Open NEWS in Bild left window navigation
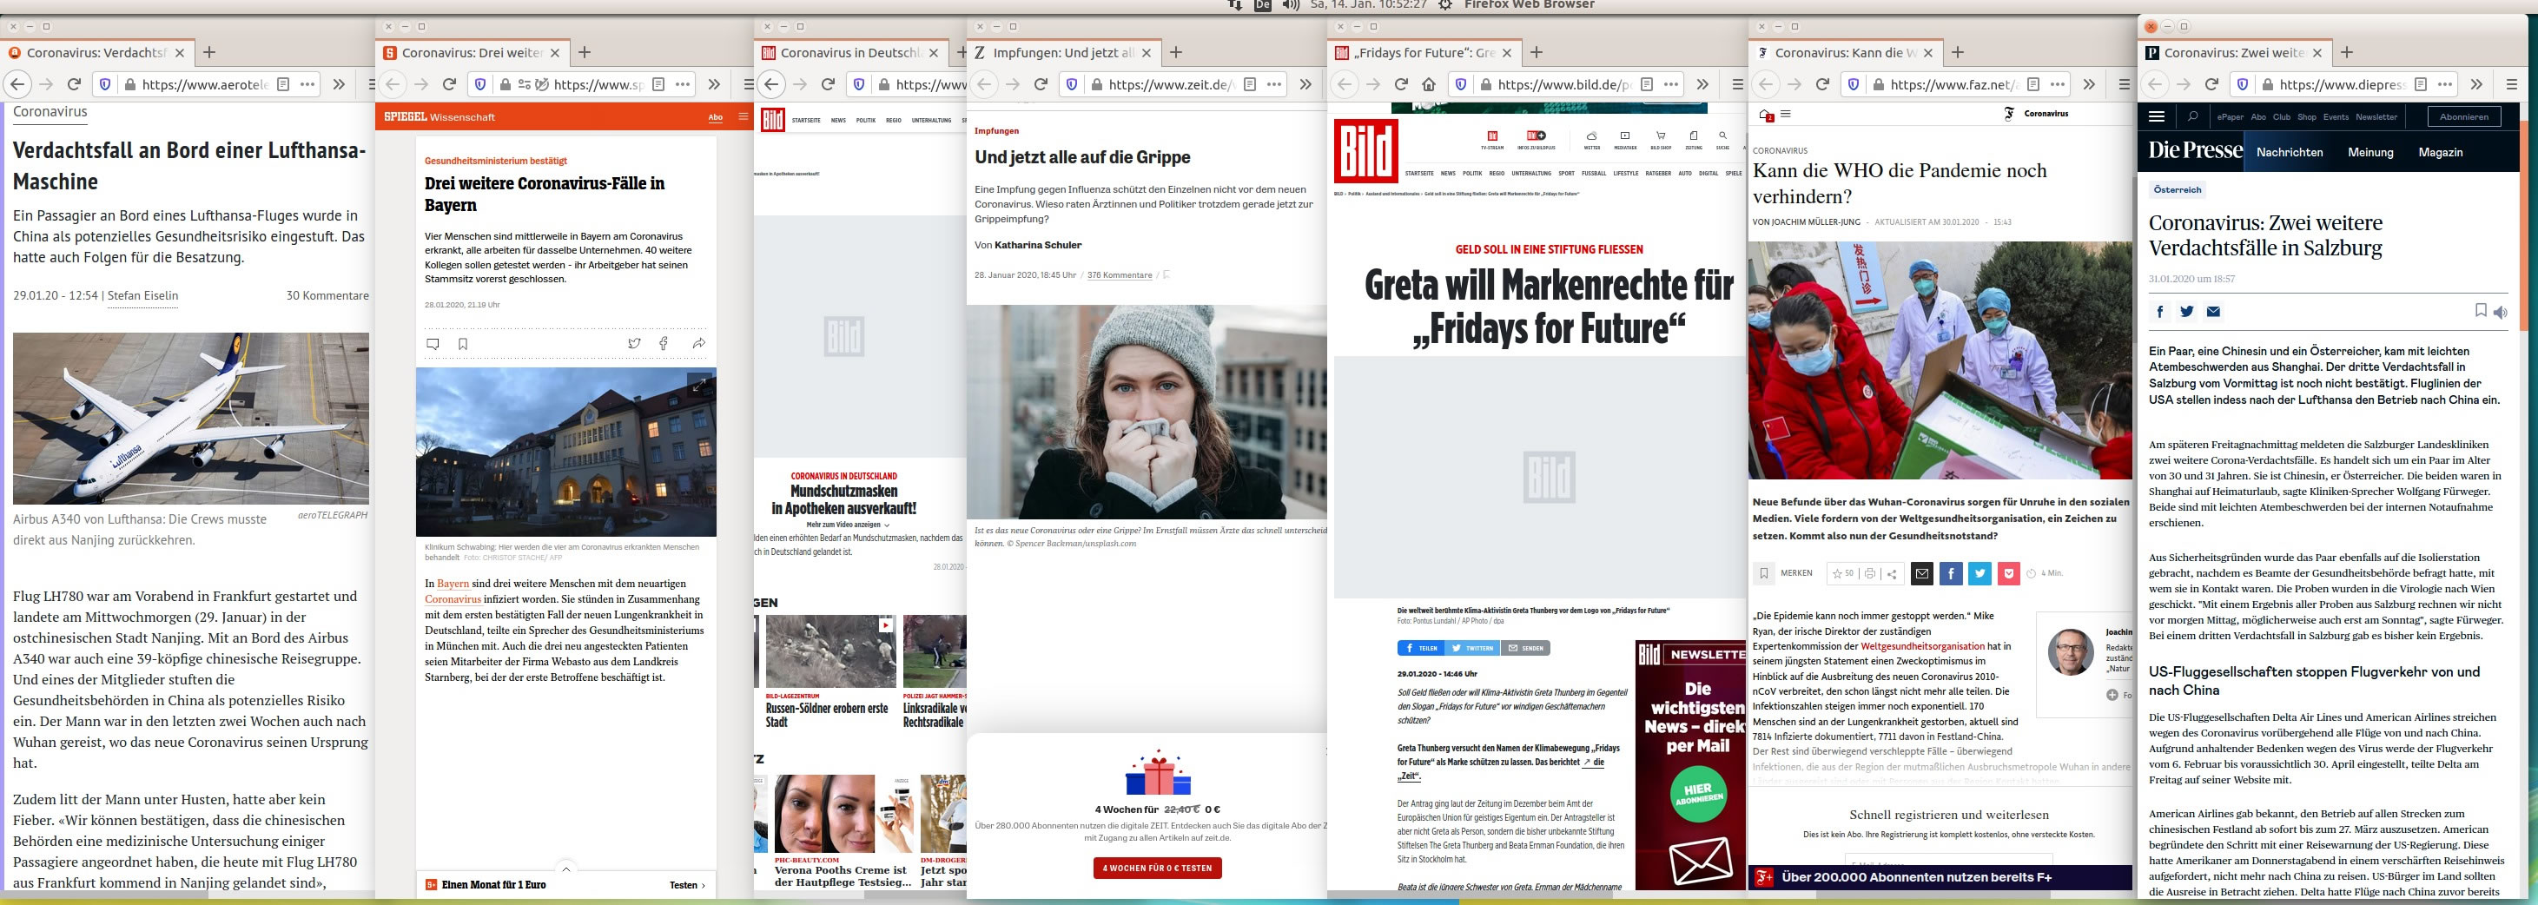The height and width of the screenshot is (905, 2538). pyautogui.click(x=838, y=120)
